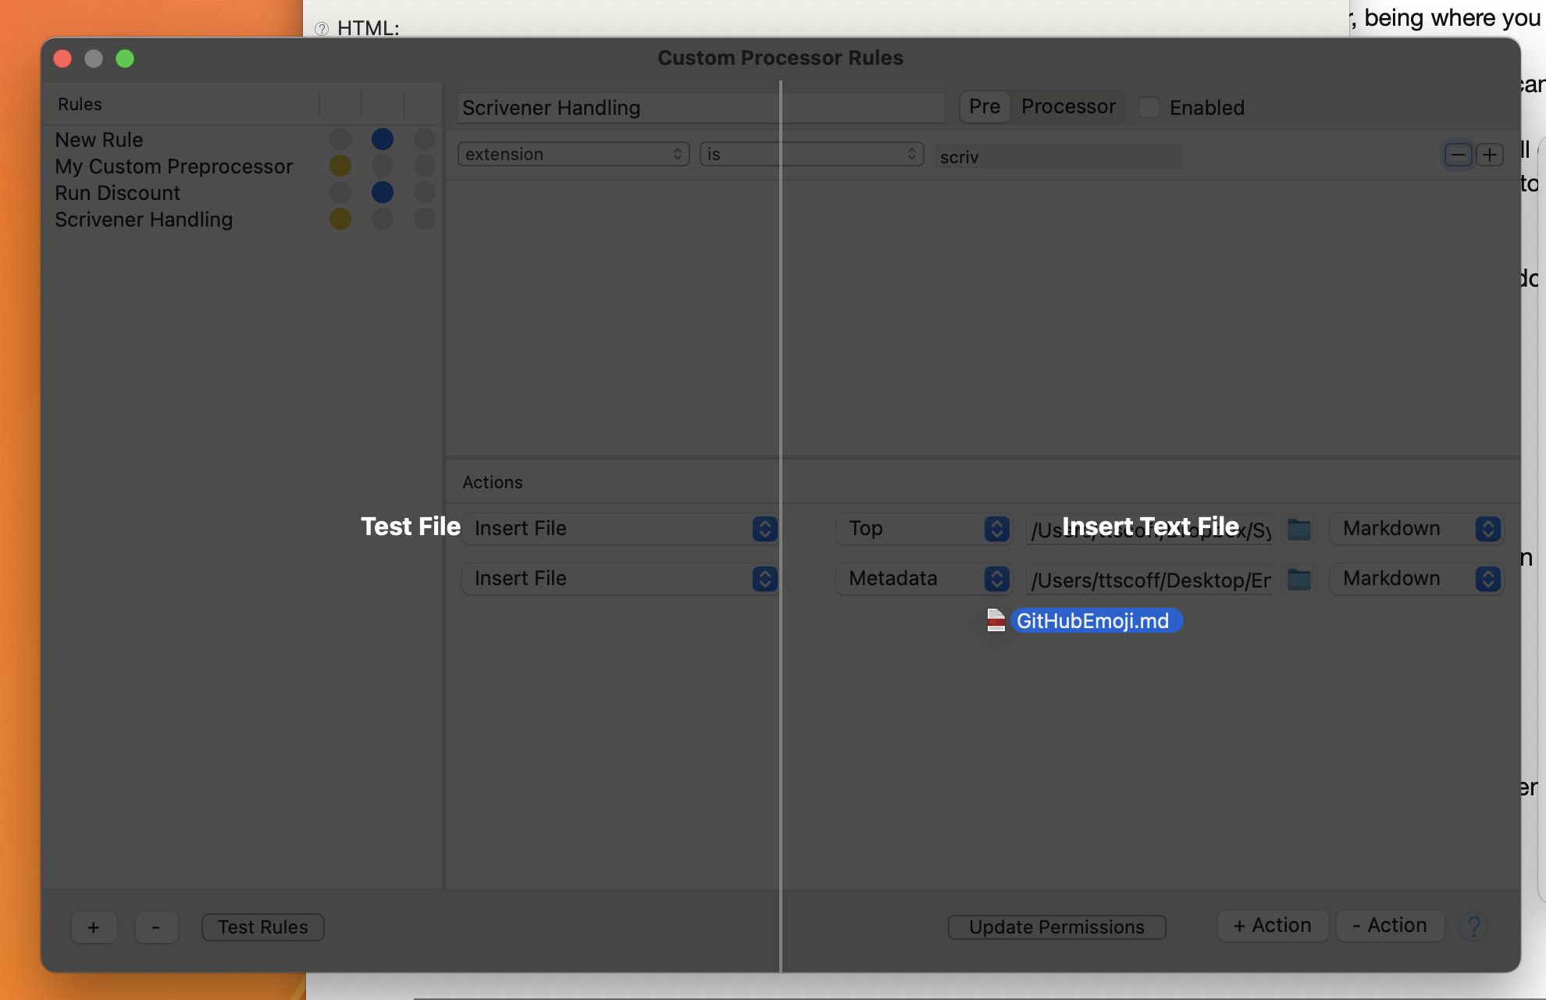1546x1000 pixels.
Task: Select the Processor tab
Action: coord(1068,106)
